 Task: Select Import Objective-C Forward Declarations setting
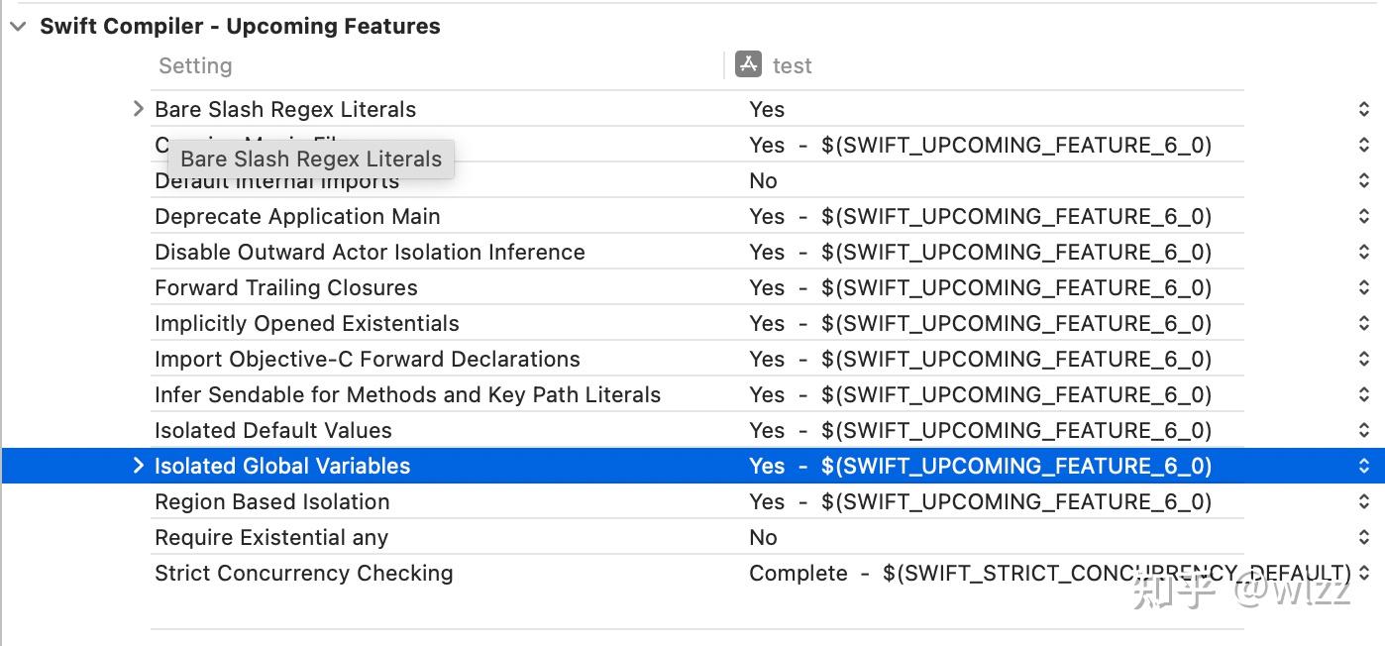pos(368,359)
